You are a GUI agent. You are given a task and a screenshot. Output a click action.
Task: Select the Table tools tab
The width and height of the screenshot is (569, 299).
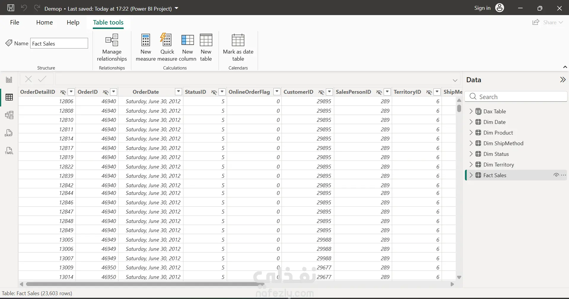point(108,22)
